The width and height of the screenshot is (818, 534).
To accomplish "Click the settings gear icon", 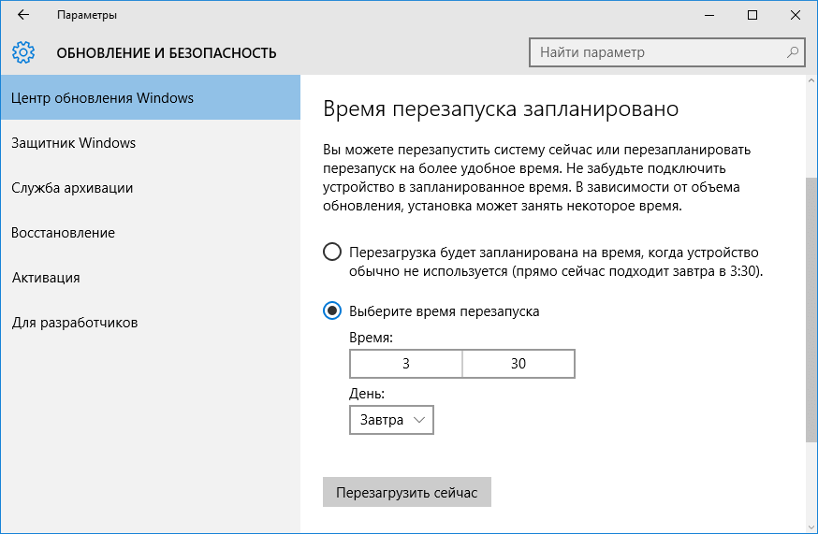I will [x=23, y=52].
